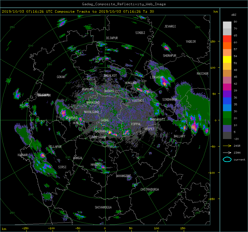This screenshot has width=248, height=232.
Task: Click the BADAMI city label
Action: click(x=109, y=91)
